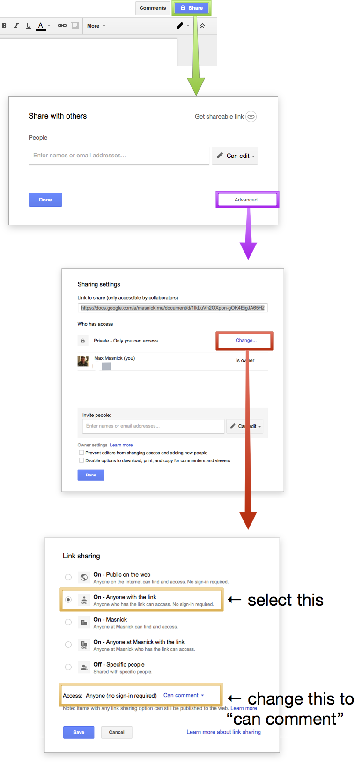Change the Can comment access dropdown
355x765 pixels.
(183, 695)
